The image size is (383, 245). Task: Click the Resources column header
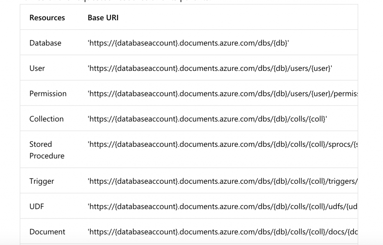(x=47, y=18)
